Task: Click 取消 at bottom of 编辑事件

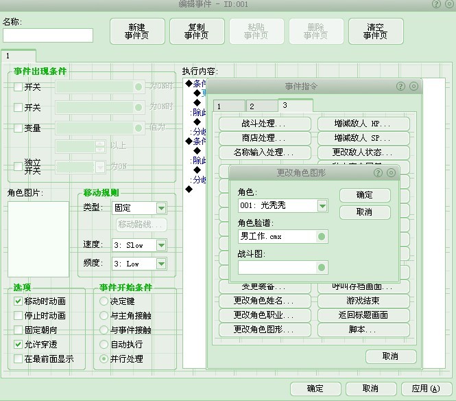Action: (371, 389)
